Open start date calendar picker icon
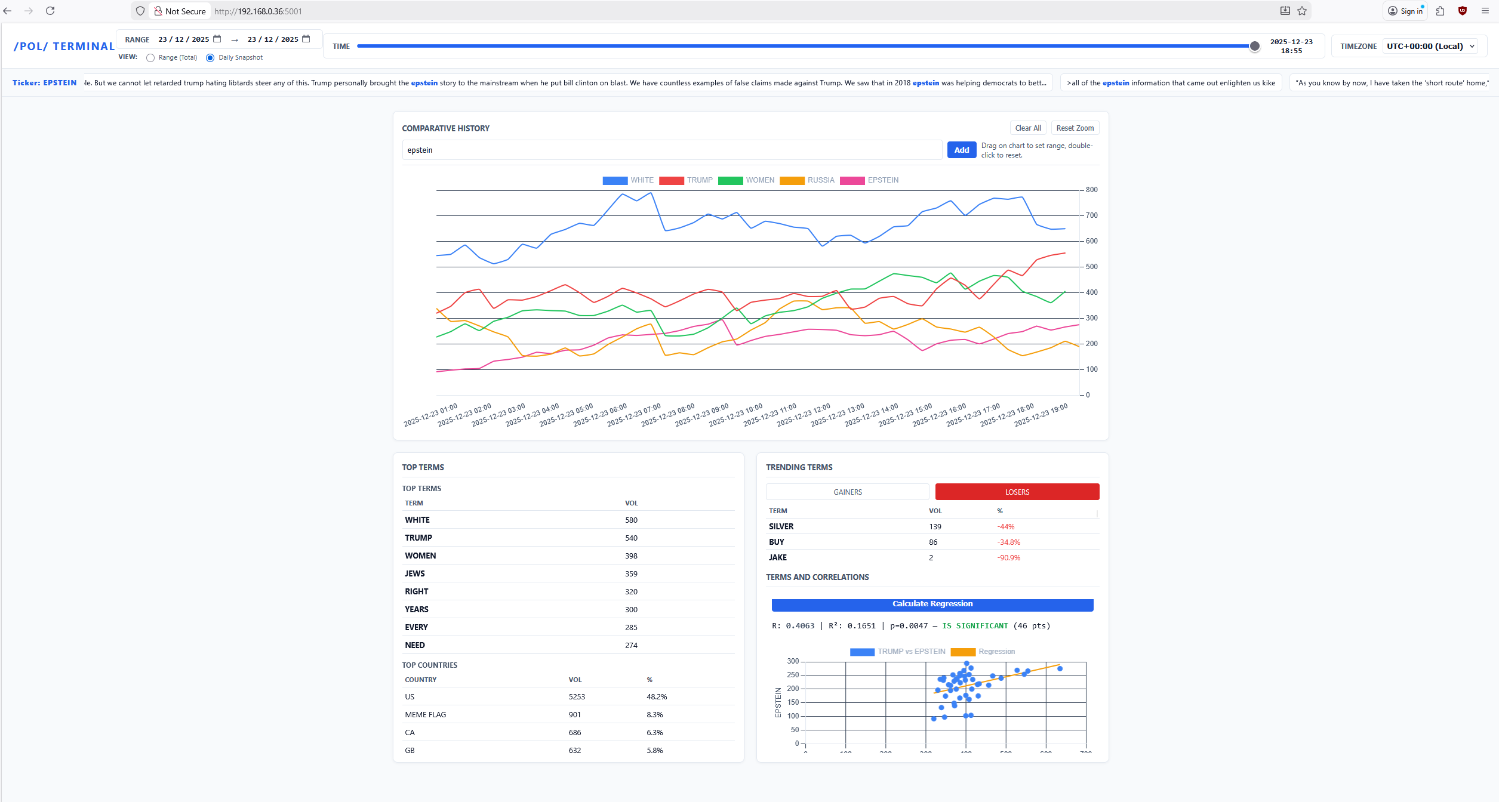 coord(217,39)
